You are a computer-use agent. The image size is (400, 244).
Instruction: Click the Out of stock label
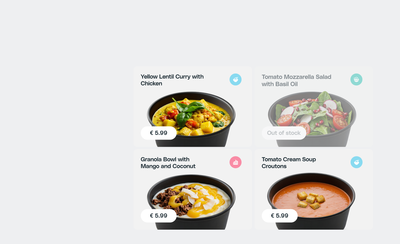click(x=284, y=133)
